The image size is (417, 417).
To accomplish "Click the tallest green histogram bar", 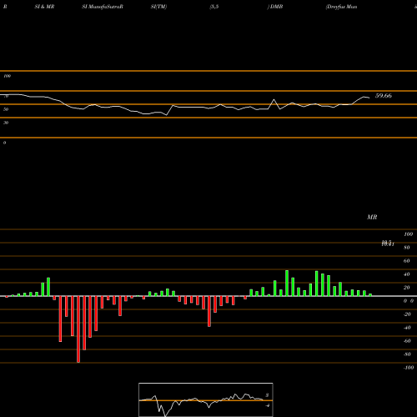I will (x=287, y=283).
